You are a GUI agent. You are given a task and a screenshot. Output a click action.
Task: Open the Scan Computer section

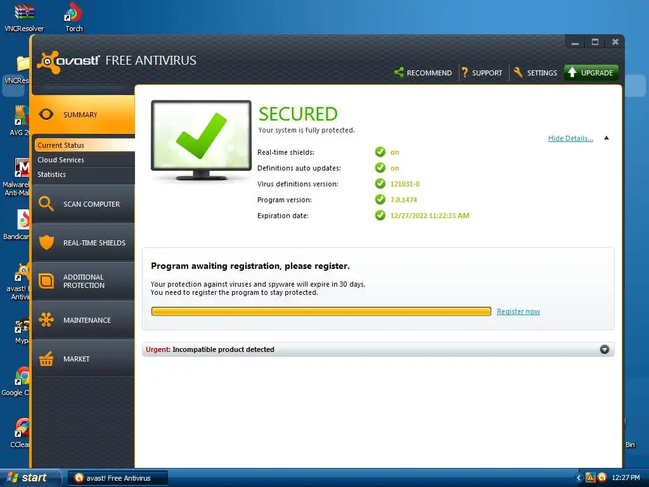pos(83,204)
